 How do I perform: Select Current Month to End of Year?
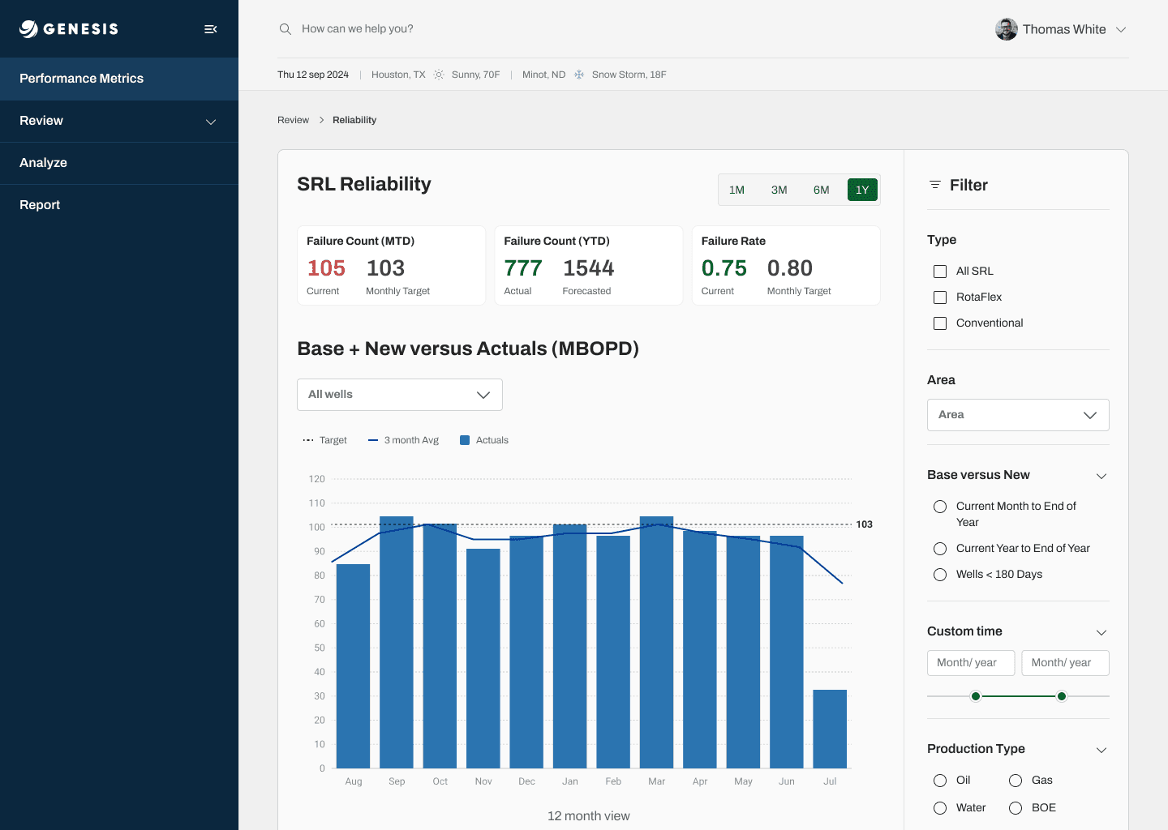point(940,507)
